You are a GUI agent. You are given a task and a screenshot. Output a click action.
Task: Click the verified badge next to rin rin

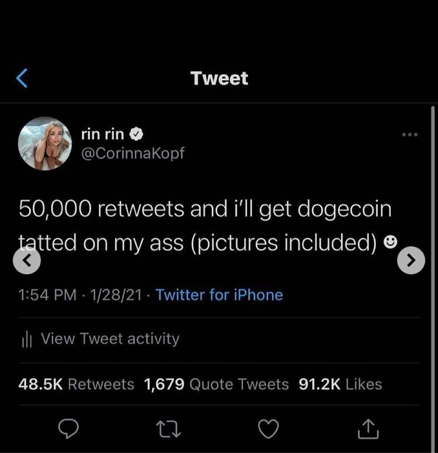[137, 134]
